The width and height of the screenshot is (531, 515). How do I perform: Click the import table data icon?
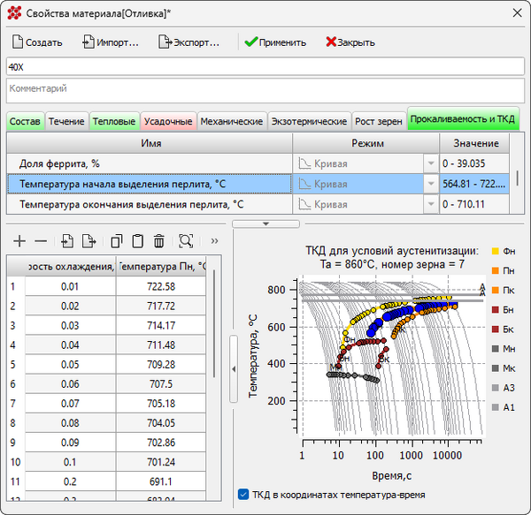click(x=67, y=241)
